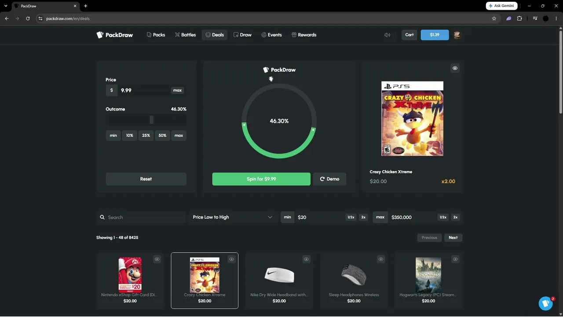Click the max price field showing $350,000
Screen dimensions: 563x317
[x=413, y=217]
